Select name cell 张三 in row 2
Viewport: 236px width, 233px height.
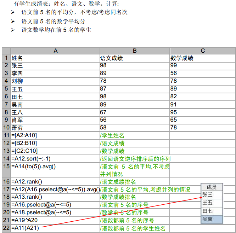pyautogui.click(x=55, y=66)
